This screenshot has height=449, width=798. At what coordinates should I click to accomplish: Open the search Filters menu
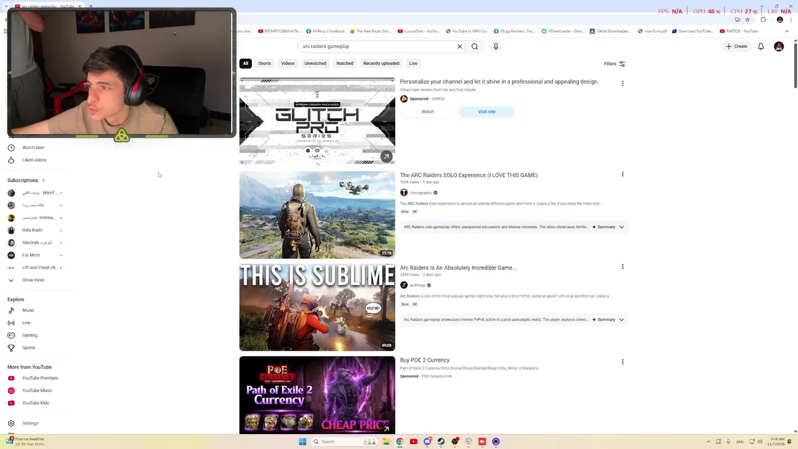(614, 64)
